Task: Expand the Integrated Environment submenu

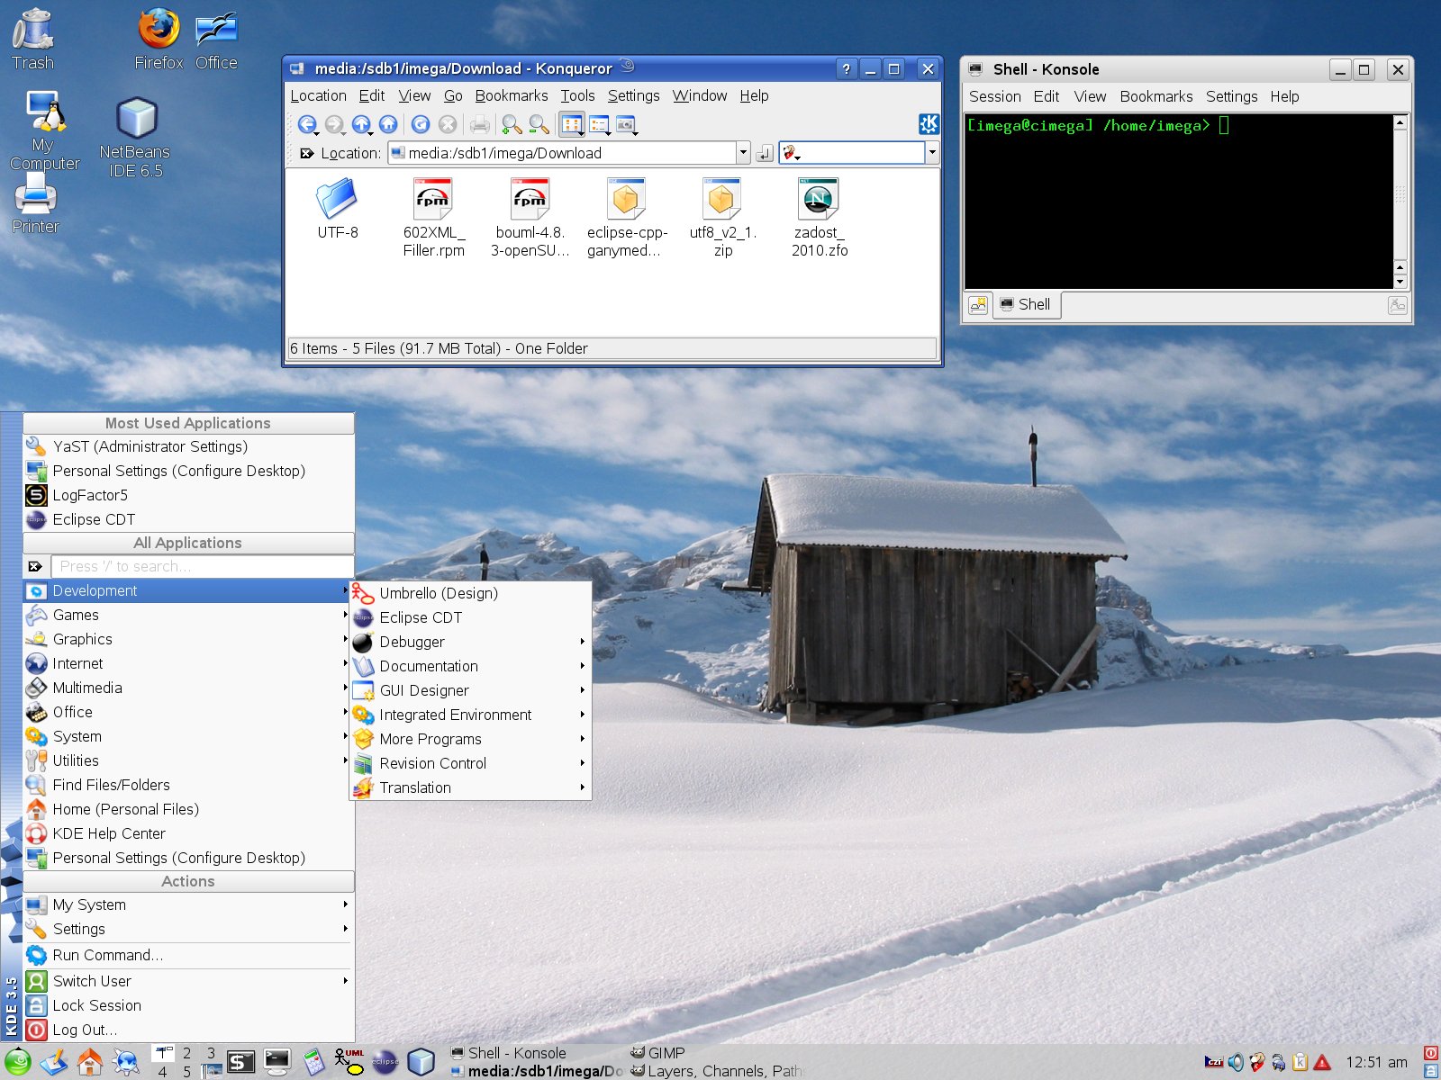Action: pyautogui.click(x=469, y=715)
